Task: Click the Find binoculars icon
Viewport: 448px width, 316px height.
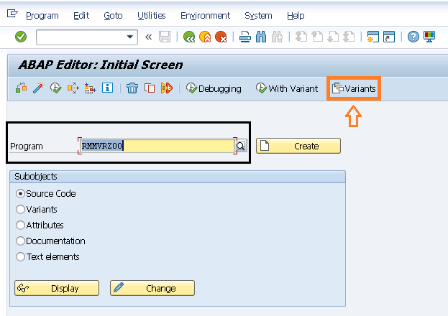Action: pyautogui.click(x=261, y=37)
